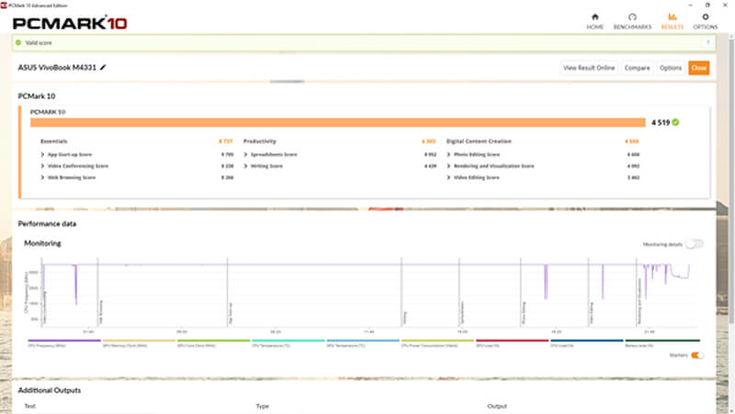Image resolution: width=735 pixels, height=414 pixels.
Task: Click the green valid score checkmark
Action: coord(18,42)
